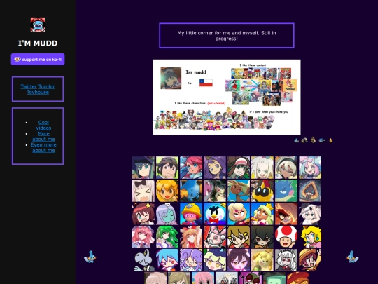
Task: Go to the Cool videos page
Action: tap(43, 125)
